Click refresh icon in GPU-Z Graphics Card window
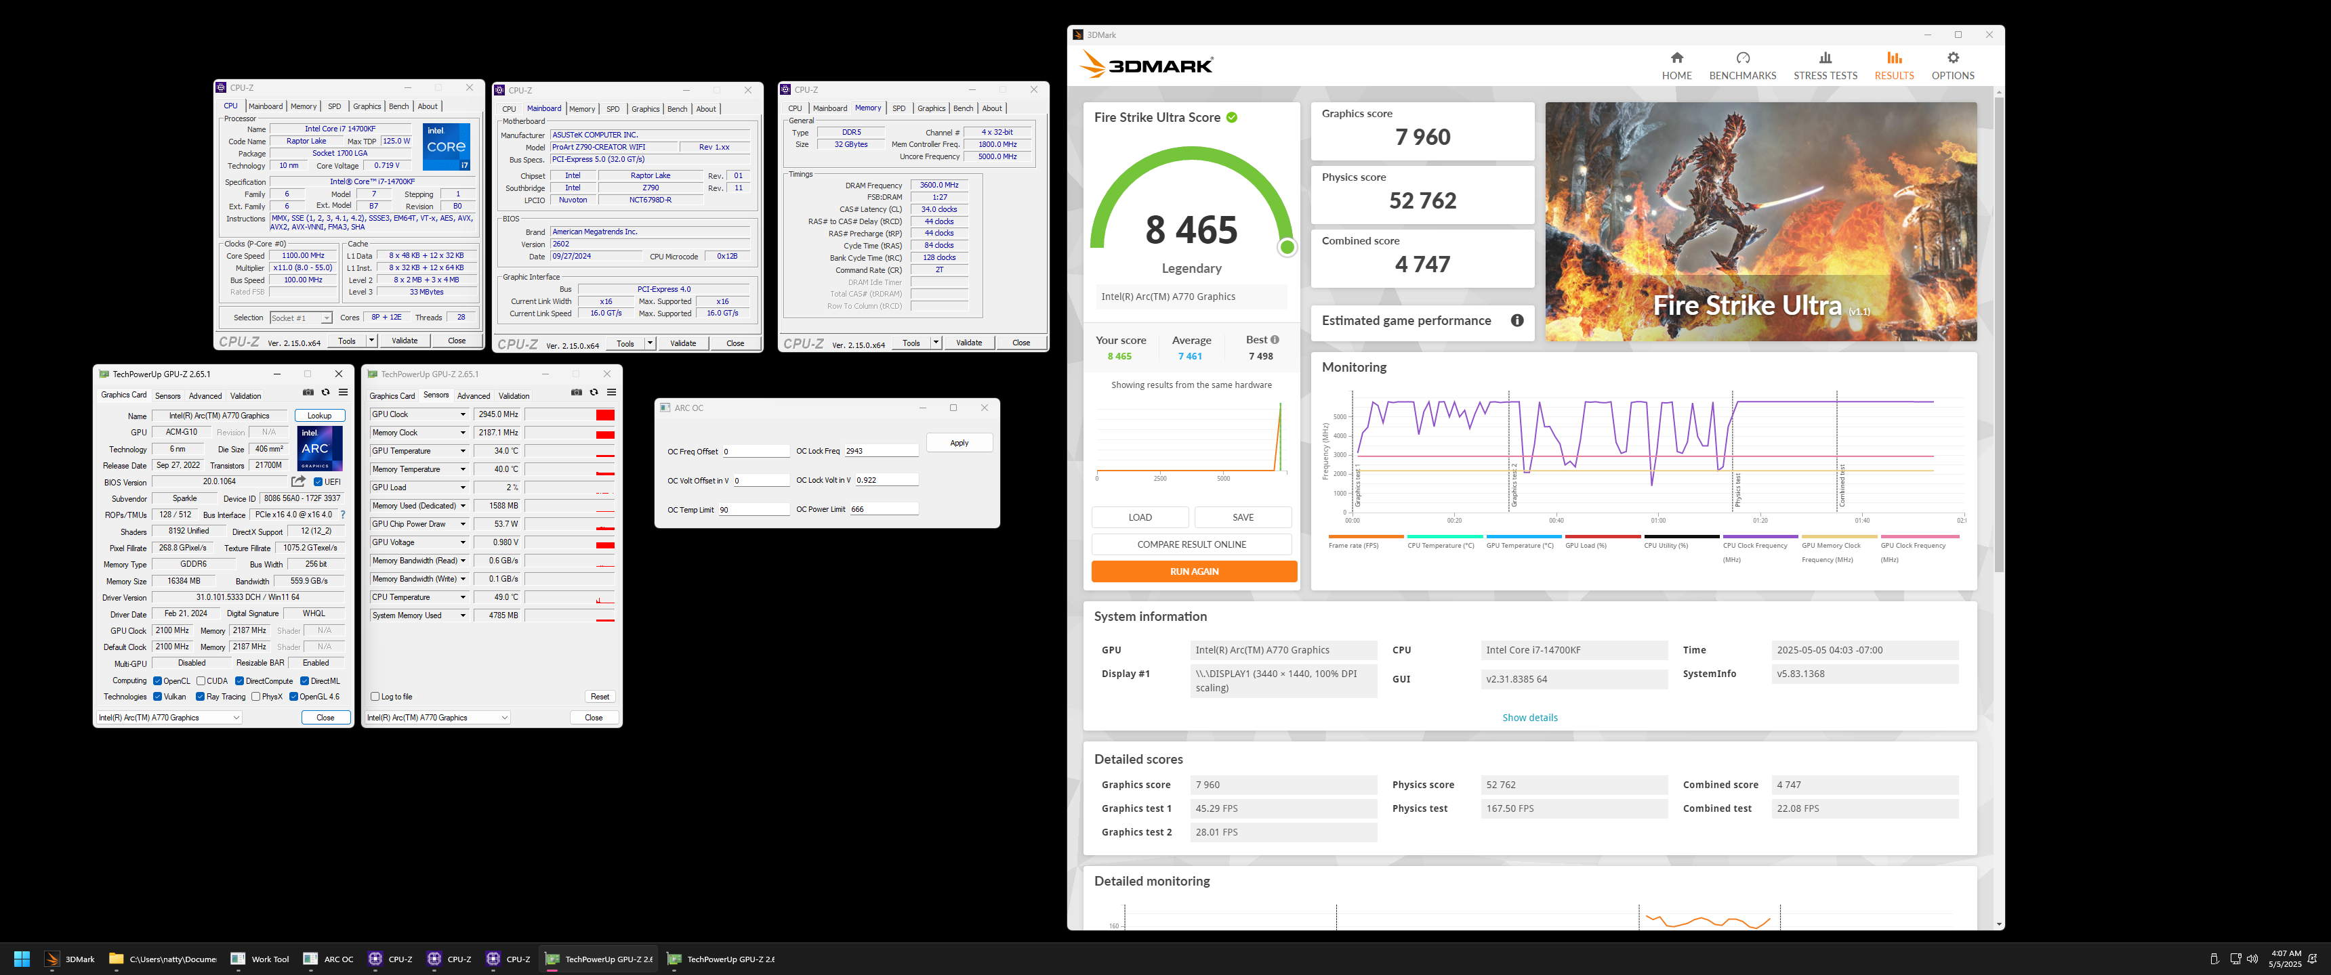The width and height of the screenshot is (2331, 975). coord(326,393)
